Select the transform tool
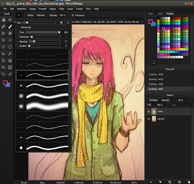194x184 pixels. pos(10,67)
